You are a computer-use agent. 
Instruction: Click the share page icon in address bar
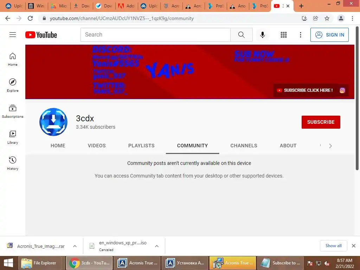click(x=316, y=18)
